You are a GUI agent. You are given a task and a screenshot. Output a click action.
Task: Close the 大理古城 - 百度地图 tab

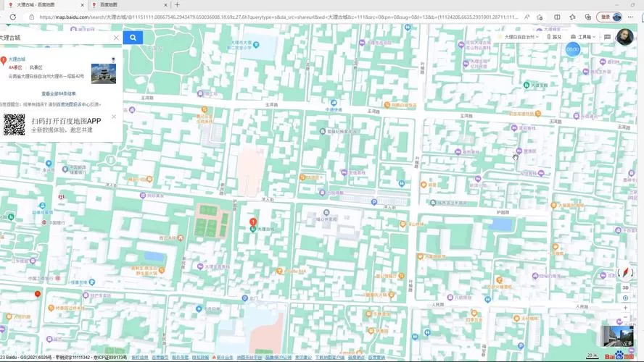[x=82, y=5]
